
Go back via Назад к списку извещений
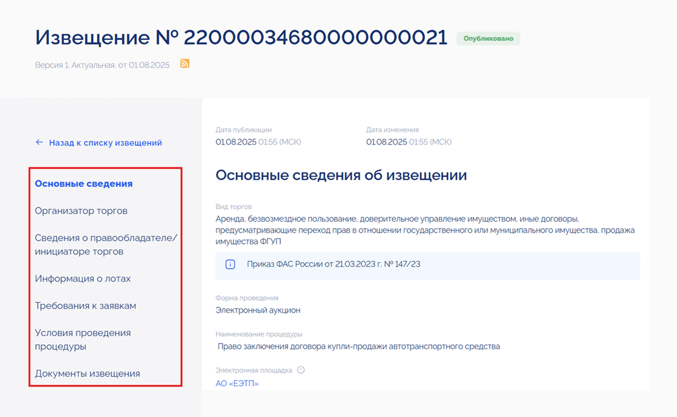pos(105,143)
